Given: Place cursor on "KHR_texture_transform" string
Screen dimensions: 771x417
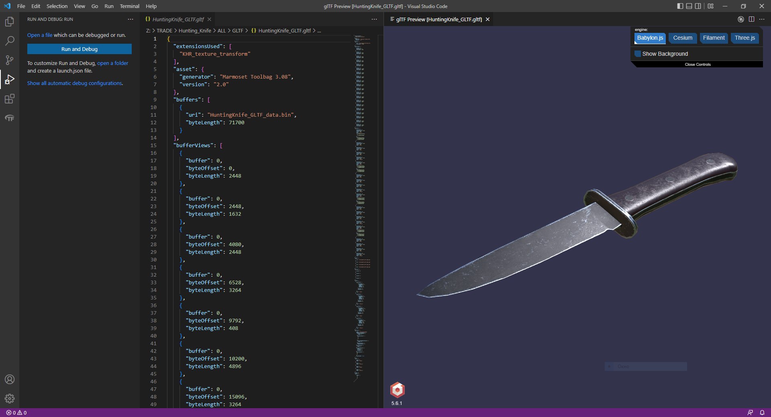Looking at the screenshot, I should 215,54.
